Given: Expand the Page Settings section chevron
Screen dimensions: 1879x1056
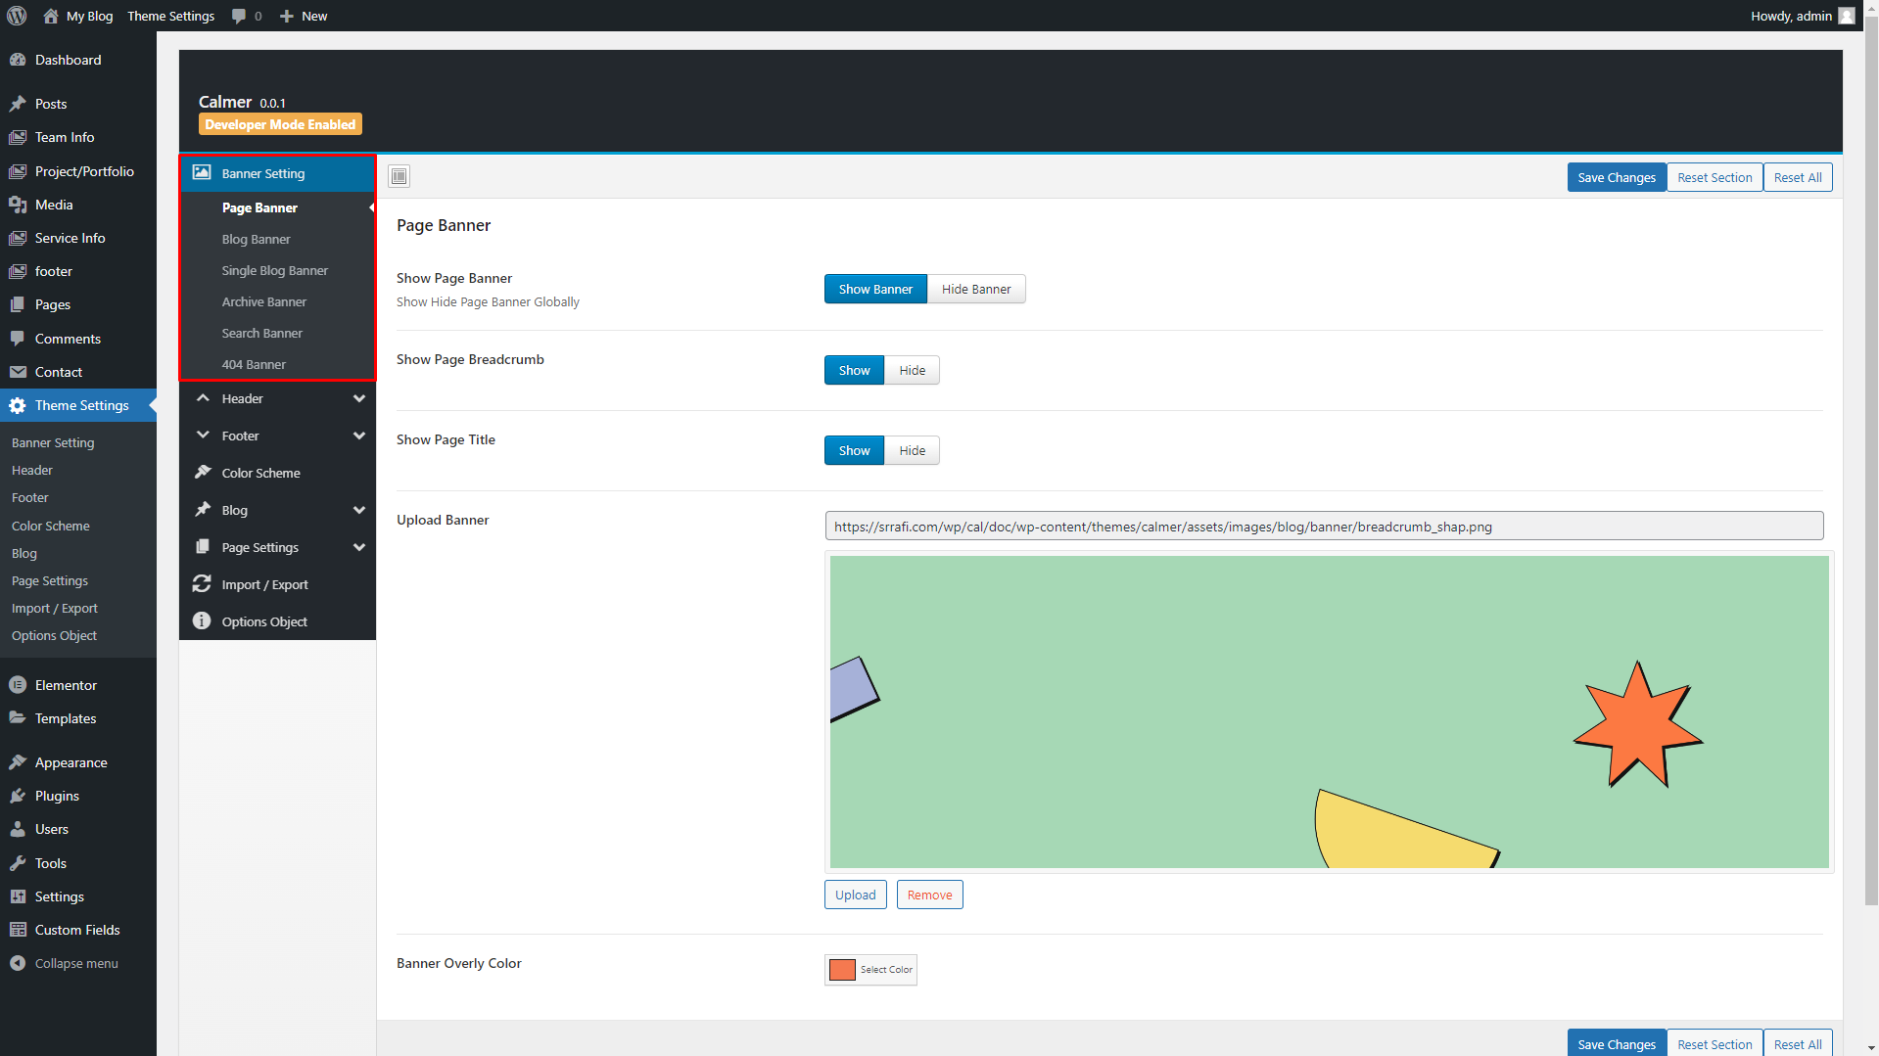Looking at the screenshot, I should (x=359, y=547).
